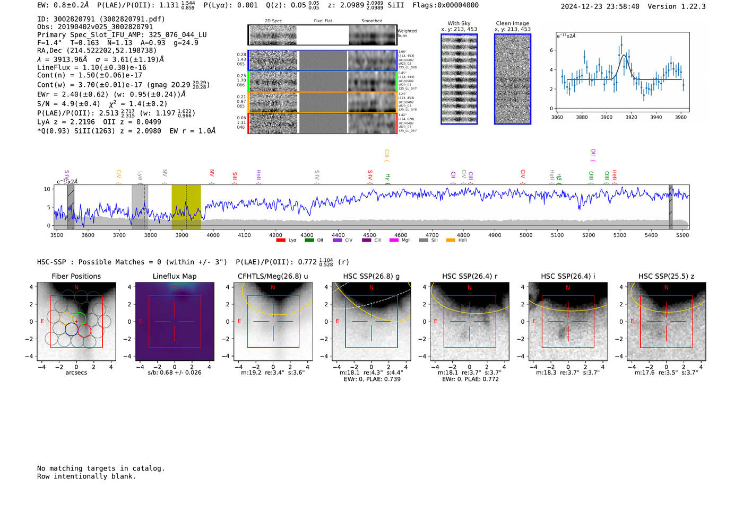Click the orange fiber circle in Fiber Positions
The image size is (743, 505).
(x=66, y=320)
